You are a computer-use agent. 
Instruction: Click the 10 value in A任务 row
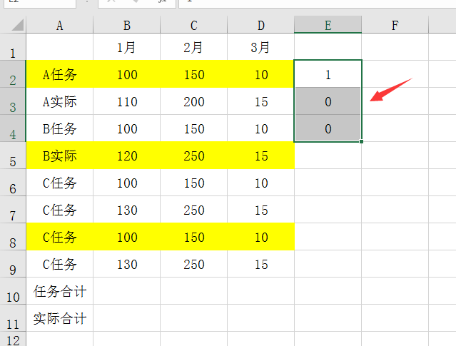click(261, 74)
